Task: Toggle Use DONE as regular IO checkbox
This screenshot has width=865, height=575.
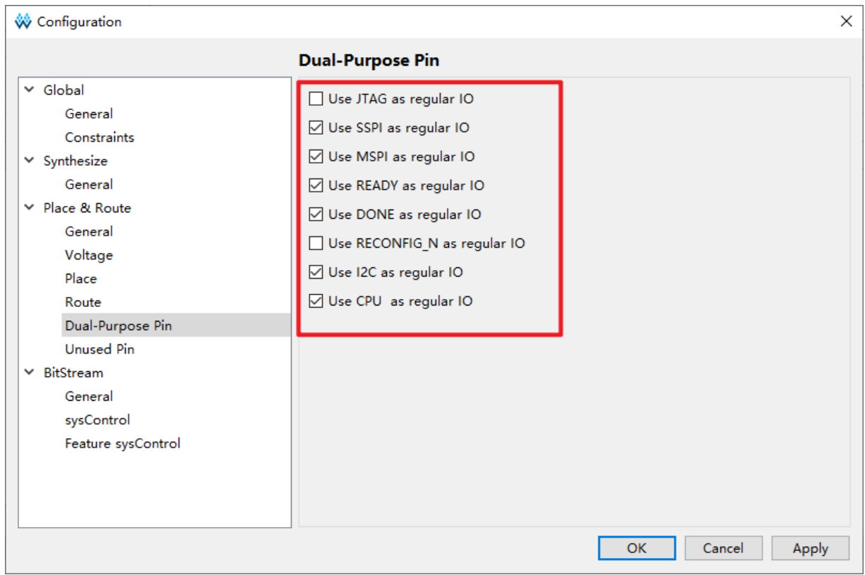Action: coord(316,214)
